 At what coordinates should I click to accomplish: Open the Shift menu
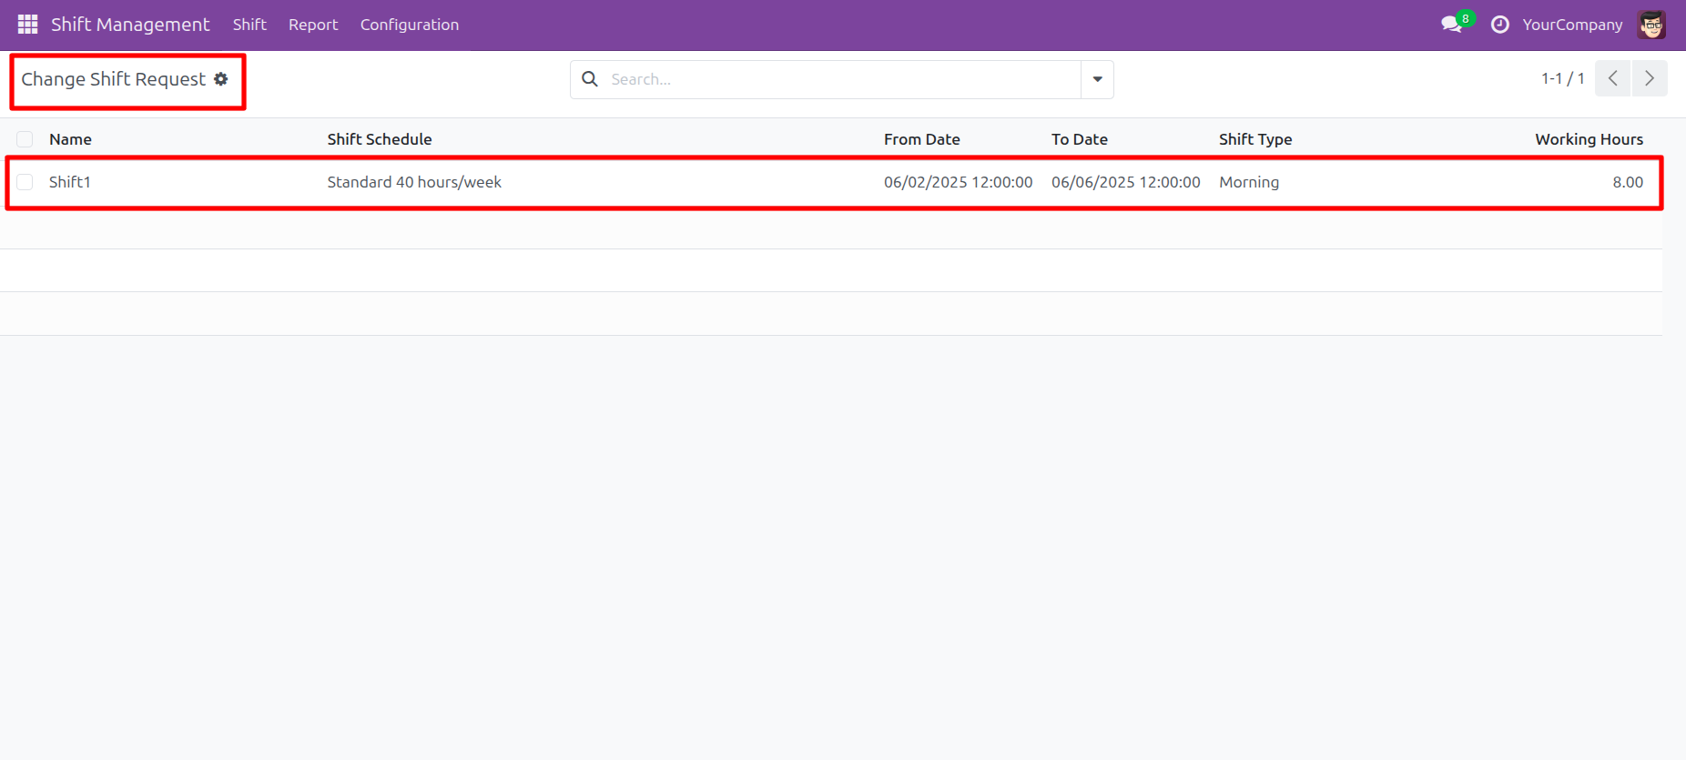point(249,25)
